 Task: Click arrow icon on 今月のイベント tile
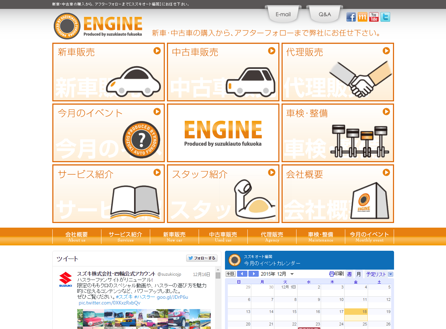click(157, 112)
